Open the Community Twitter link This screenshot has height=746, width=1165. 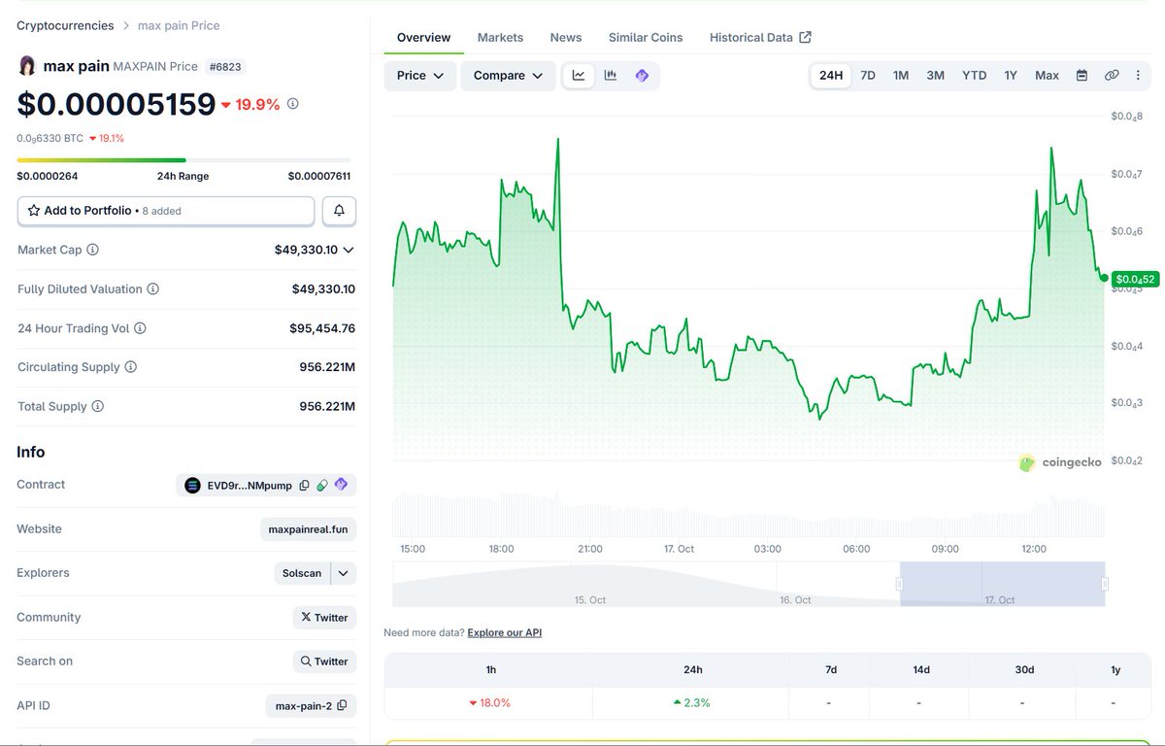324,617
